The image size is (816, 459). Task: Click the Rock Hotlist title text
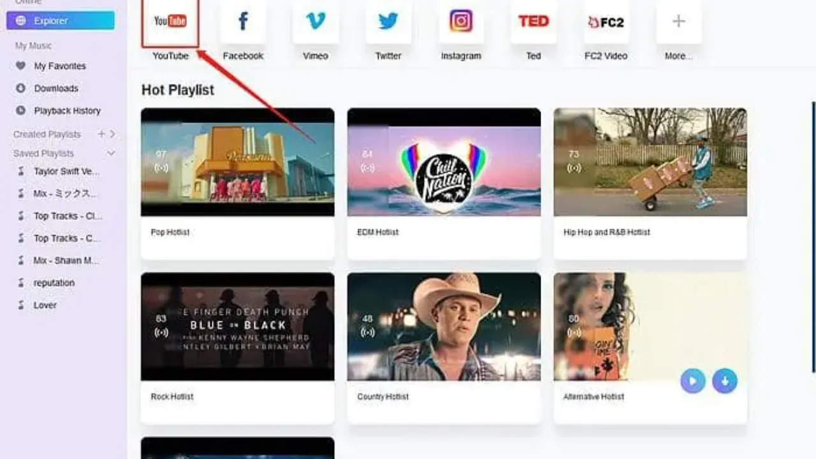pos(172,397)
